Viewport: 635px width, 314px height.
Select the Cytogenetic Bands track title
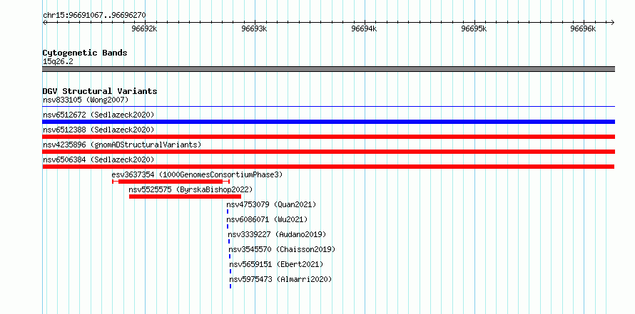click(85, 53)
